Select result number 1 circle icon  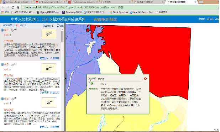2,30
